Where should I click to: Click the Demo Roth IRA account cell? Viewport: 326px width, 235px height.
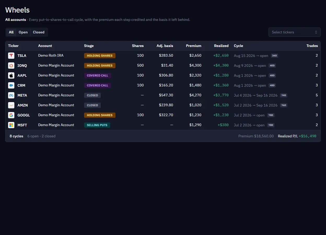51,55
